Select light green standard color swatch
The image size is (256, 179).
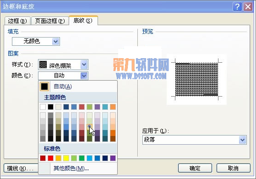(x=74, y=158)
